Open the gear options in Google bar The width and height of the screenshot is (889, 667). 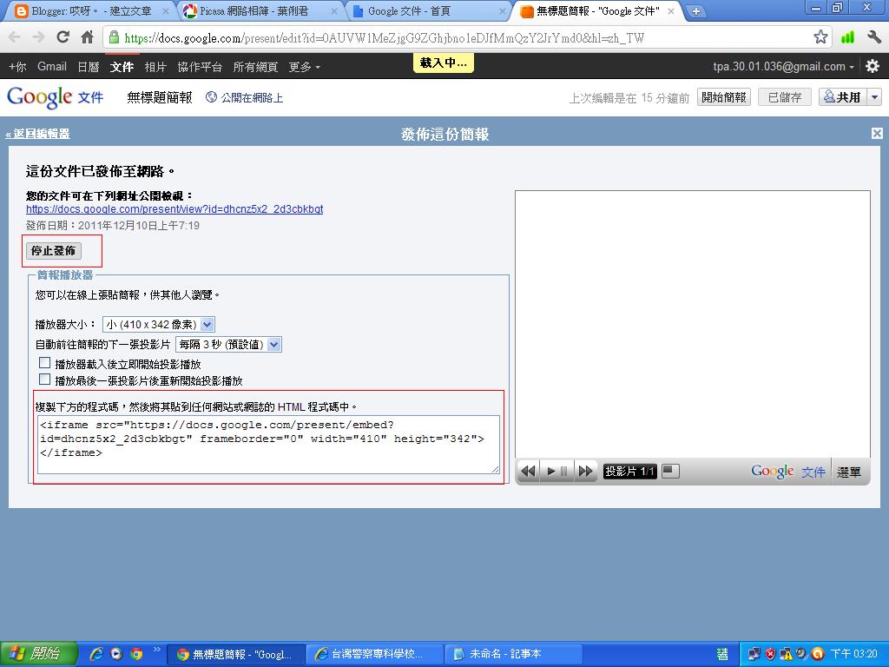872,66
